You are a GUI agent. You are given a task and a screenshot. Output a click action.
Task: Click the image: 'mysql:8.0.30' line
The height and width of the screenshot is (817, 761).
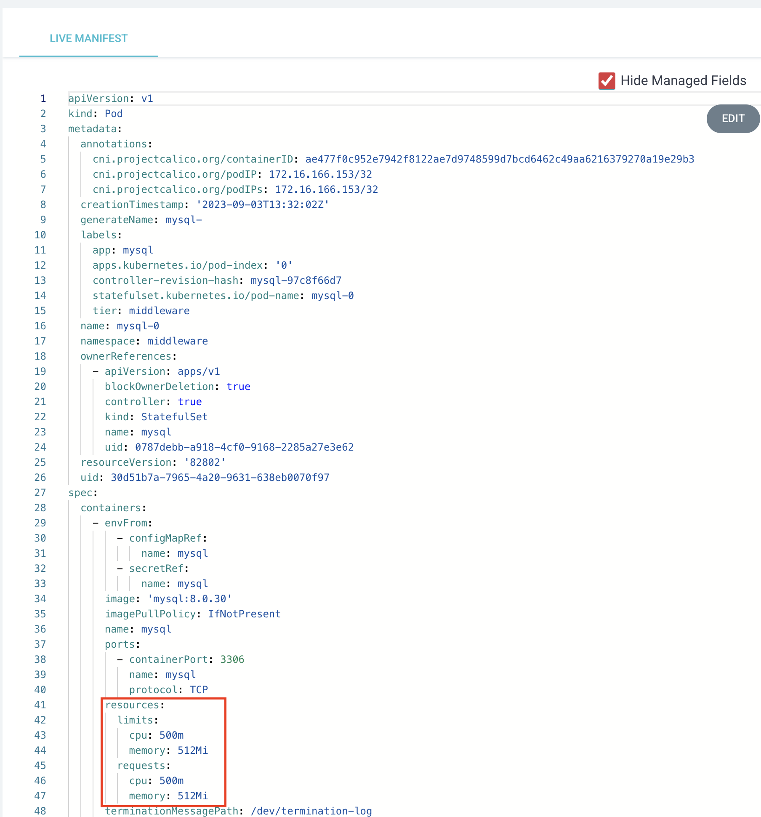click(x=168, y=599)
